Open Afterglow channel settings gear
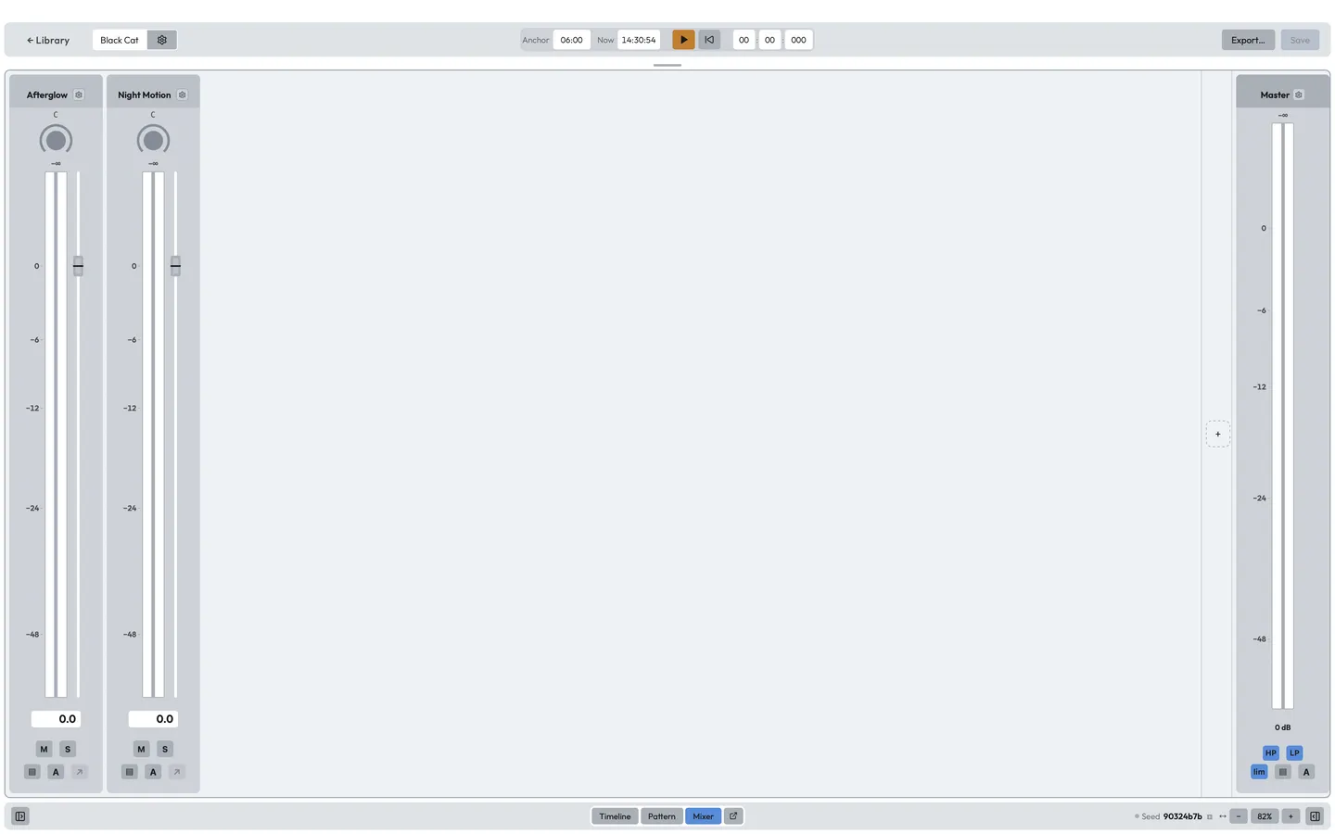 coord(79,95)
